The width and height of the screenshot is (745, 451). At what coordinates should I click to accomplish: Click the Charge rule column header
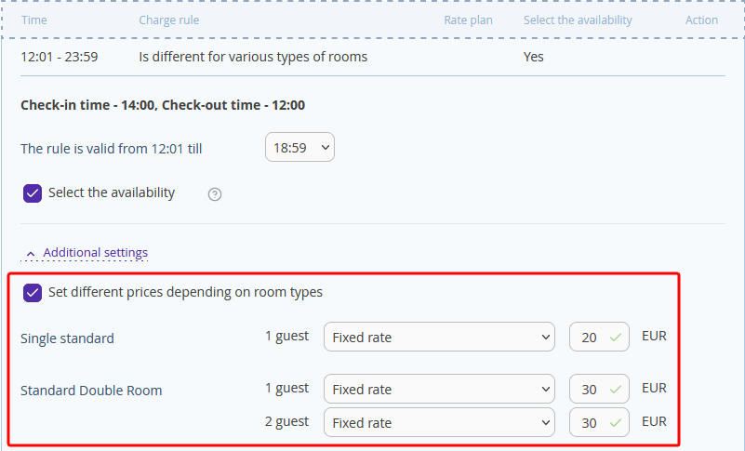169,20
